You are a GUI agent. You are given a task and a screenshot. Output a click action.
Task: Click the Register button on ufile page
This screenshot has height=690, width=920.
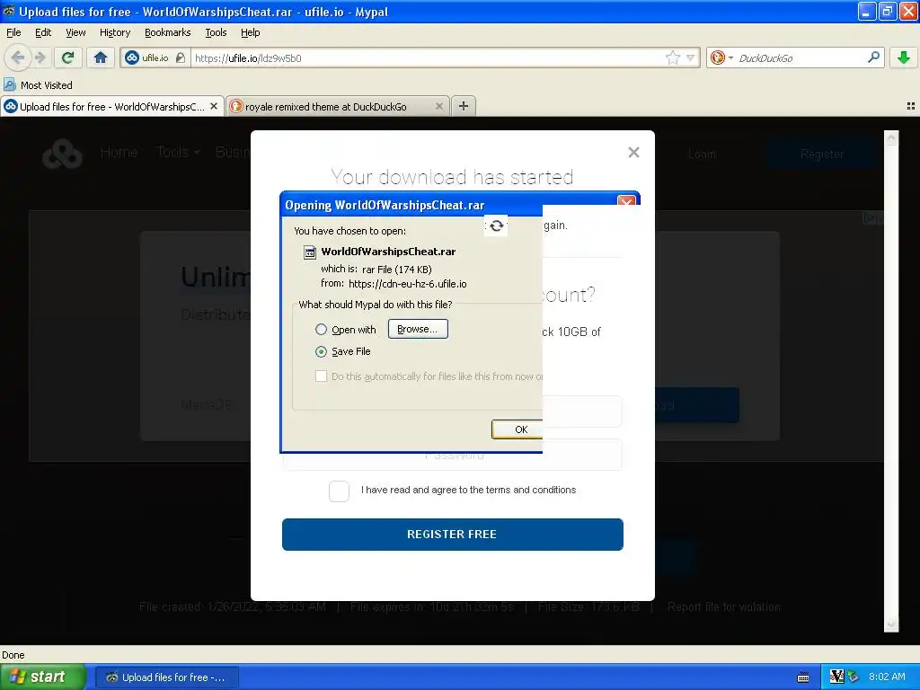tap(822, 155)
